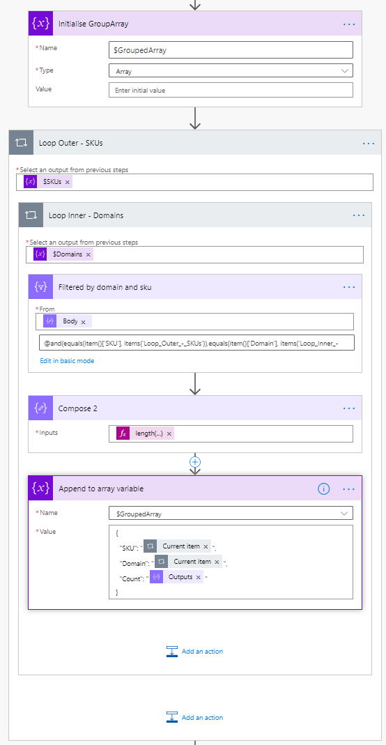Click plus icon to insert step below Compose 2

click(194, 461)
